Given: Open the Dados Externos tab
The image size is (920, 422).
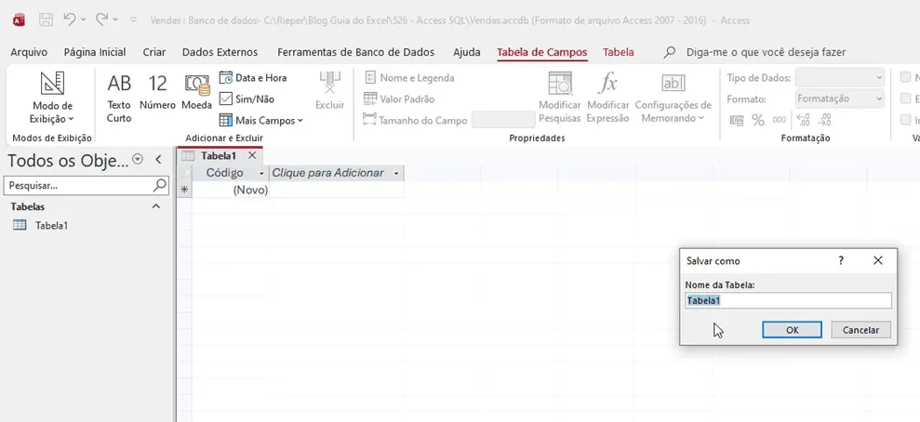Looking at the screenshot, I should [x=220, y=52].
